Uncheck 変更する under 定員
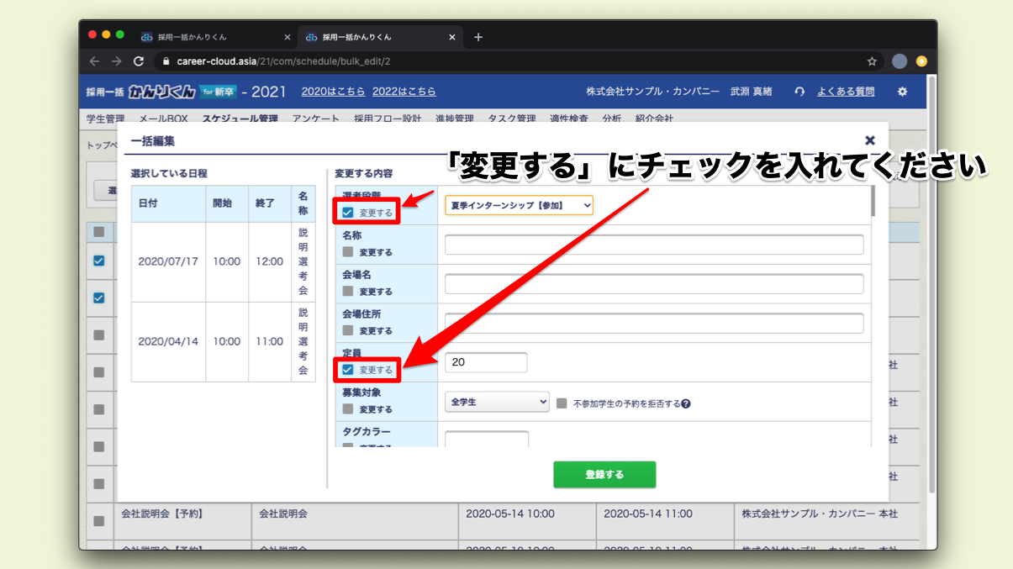The width and height of the screenshot is (1013, 569). pyautogui.click(x=348, y=370)
